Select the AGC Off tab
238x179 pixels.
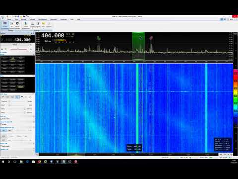(3, 97)
